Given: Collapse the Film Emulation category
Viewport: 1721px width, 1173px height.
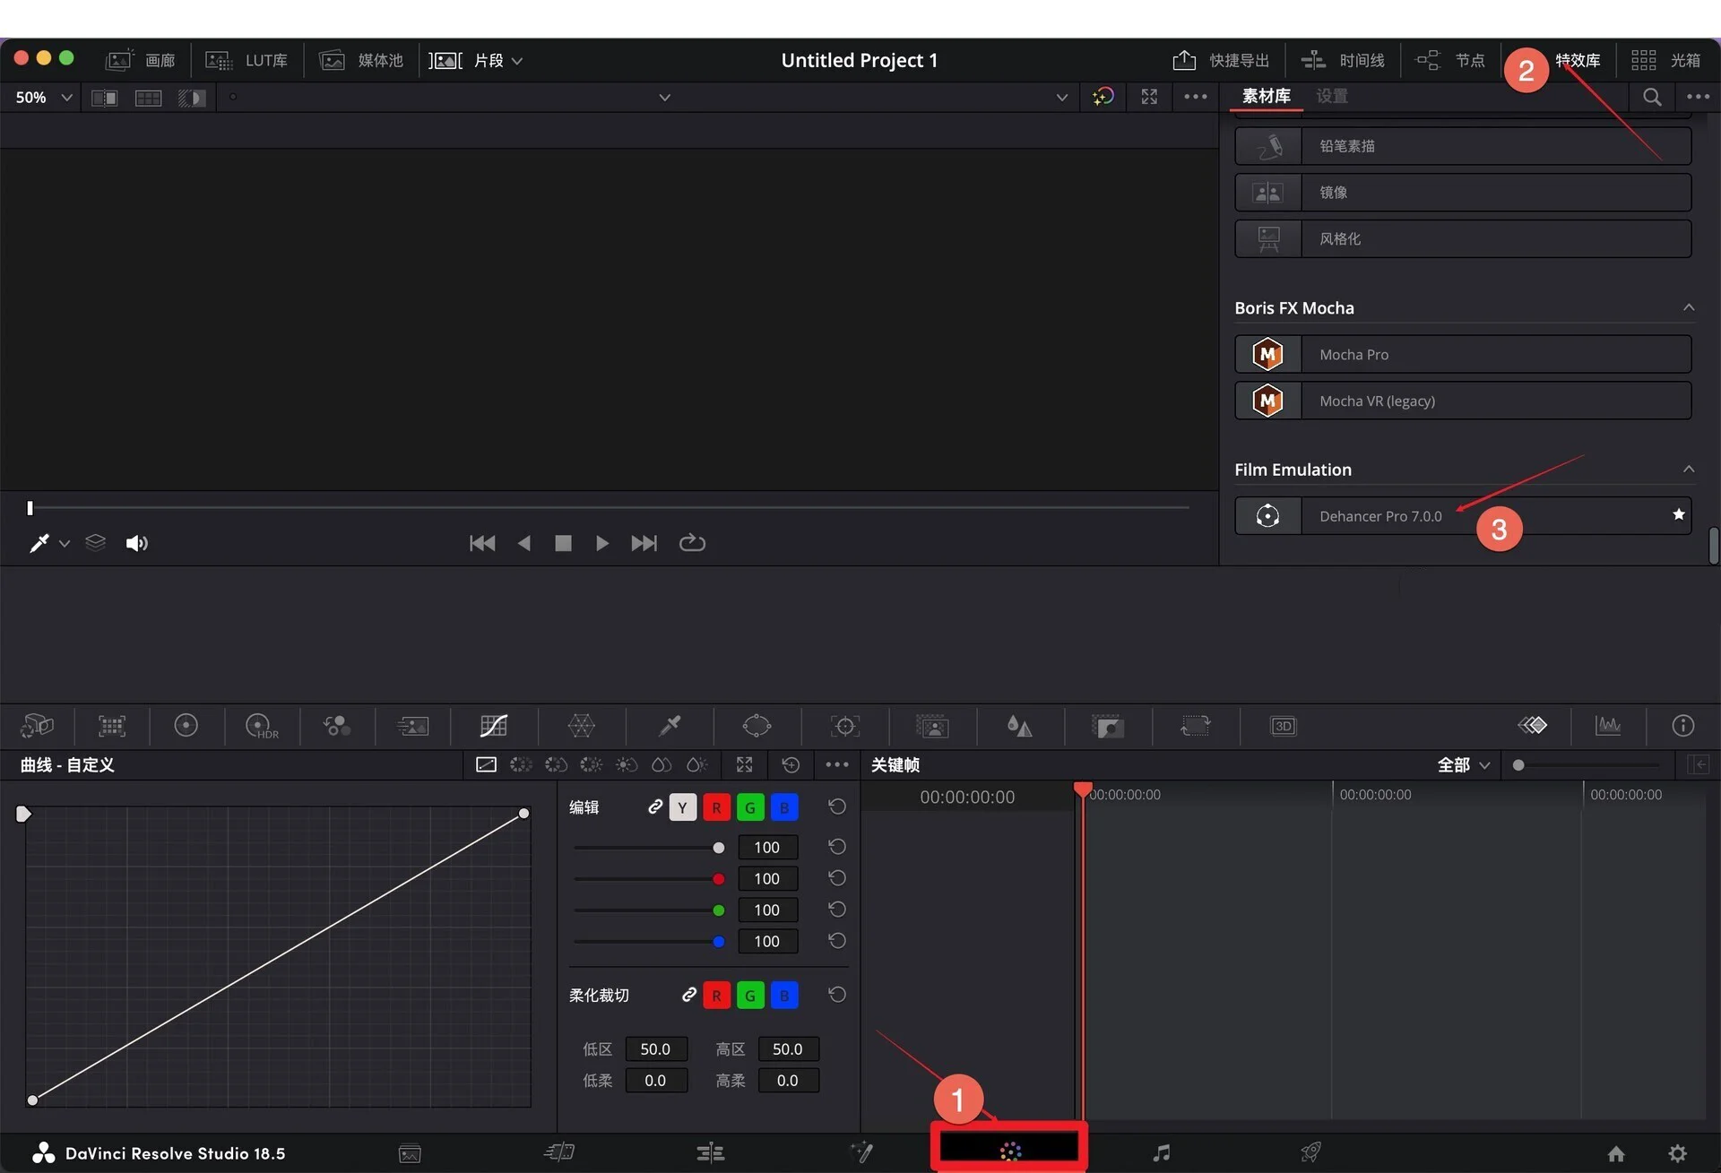Looking at the screenshot, I should [1689, 469].
